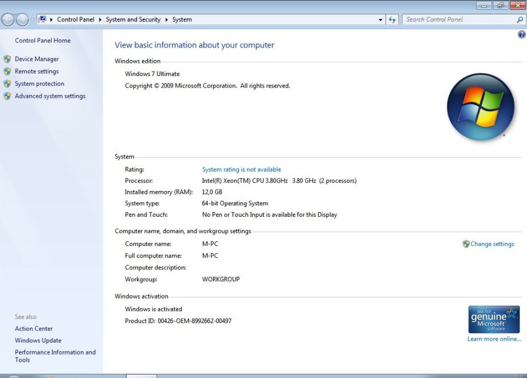The image size is (527, 378).
Task: Open the address bar history dropdown arrow
Action: coord(381,19)
